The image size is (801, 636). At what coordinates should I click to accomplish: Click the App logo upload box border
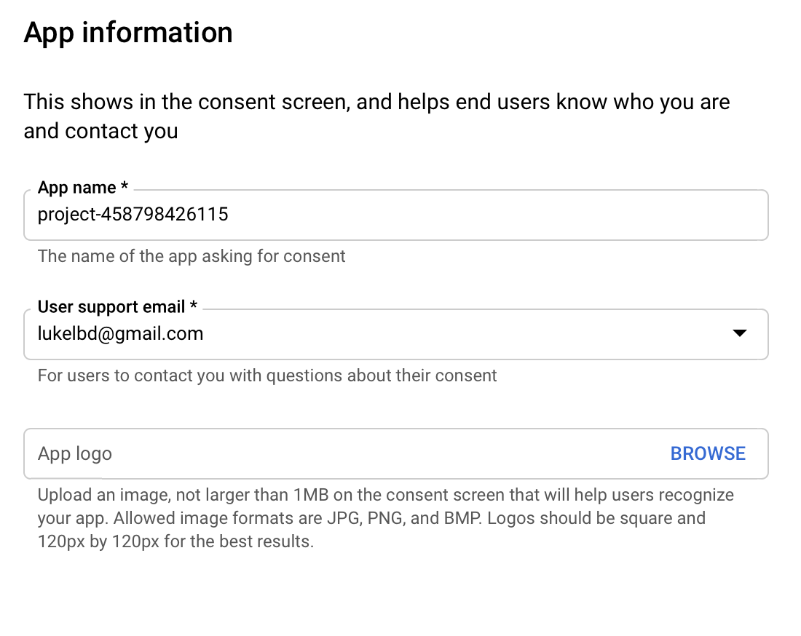pos(395,430)
